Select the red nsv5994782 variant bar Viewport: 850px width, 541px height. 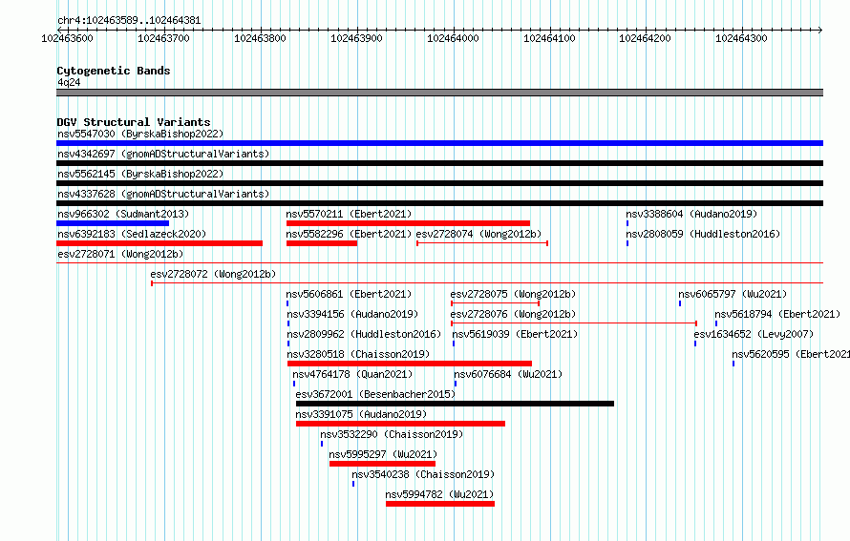(440, 504)
